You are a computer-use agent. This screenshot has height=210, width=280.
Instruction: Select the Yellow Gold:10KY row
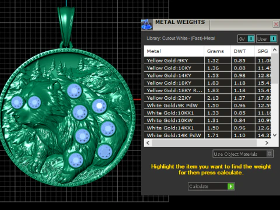208,68
